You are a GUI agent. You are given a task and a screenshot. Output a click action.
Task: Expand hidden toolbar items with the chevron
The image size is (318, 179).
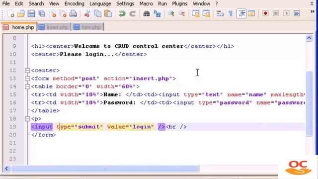[x=313, y=11]
